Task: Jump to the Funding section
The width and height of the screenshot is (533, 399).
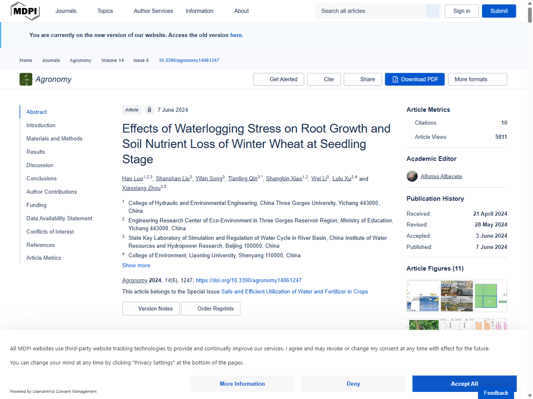Action: (36, 205)
